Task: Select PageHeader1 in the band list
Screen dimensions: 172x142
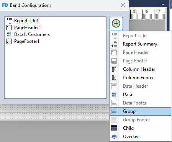Action: click(28, 28)
